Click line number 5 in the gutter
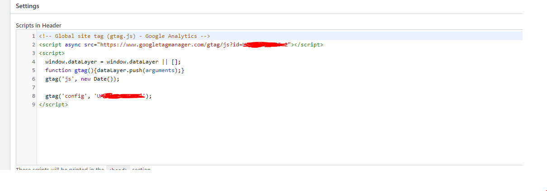This screenshot has width=547, height=191. (34, 70)
